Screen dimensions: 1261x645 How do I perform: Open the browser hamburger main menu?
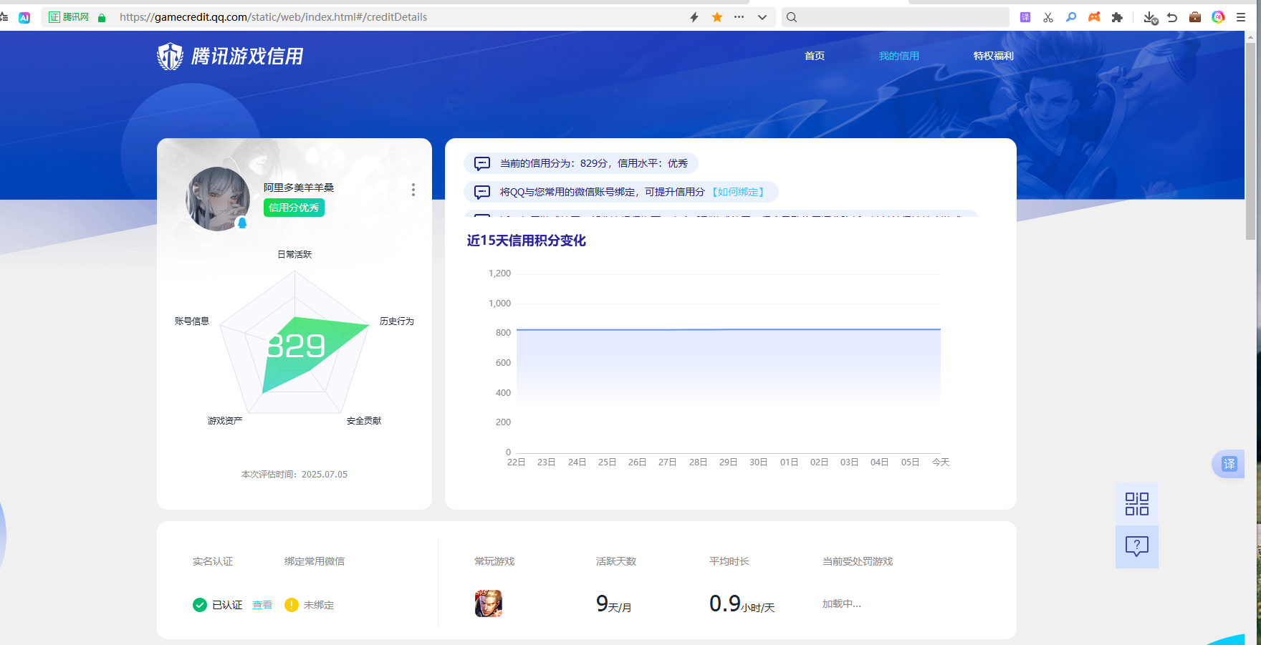(1241, 17)
